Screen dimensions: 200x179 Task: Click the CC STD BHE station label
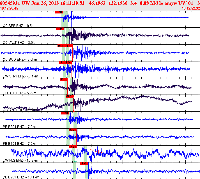pyautogui.click(x=20, y=110)
